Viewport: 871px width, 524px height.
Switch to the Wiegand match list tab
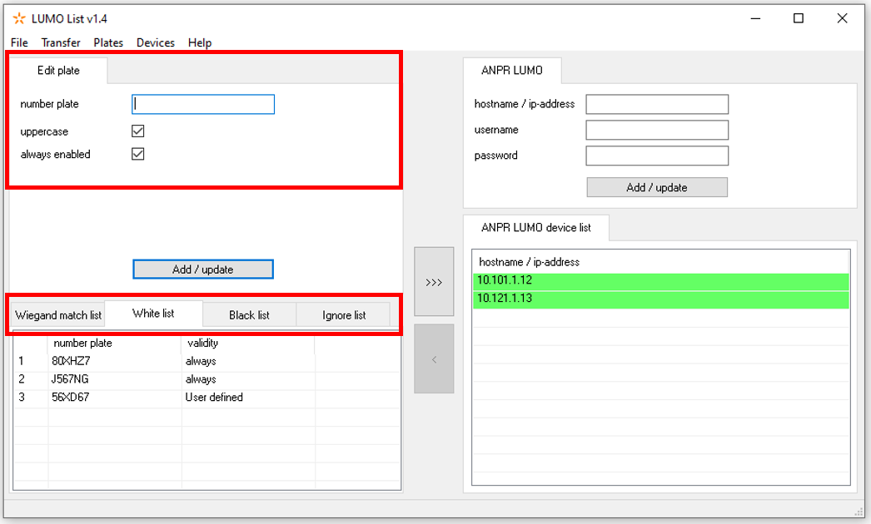tap(58, 315)
